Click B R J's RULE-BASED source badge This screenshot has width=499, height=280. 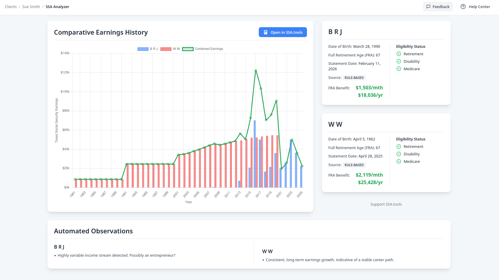click(x=354, y=78)
